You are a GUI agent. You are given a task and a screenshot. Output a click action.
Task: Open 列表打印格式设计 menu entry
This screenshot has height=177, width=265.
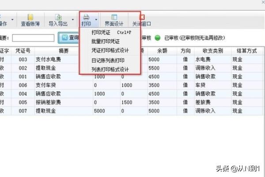coord(110,69)
